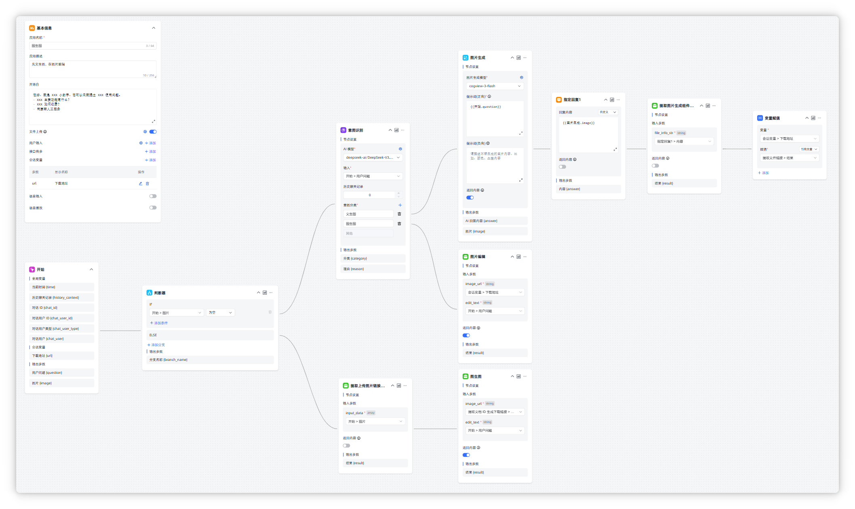Click 判断器 node execution detail icon
This screenshot has height=509, width=855.
[265, 293]
